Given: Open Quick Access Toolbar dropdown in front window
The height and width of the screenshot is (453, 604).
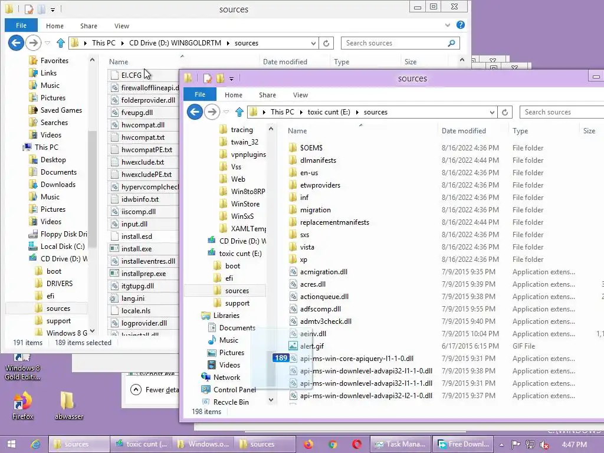Looking at the screenshot, I should (231, 78).
